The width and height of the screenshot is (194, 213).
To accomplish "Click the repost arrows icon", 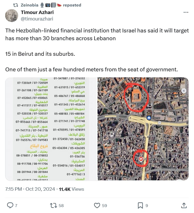I will [x=53, y=205].
